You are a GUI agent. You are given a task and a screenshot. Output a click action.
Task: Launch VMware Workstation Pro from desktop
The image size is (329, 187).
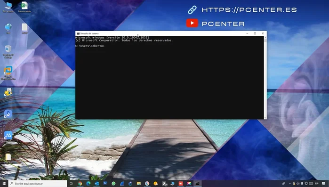tap(8, 73)
